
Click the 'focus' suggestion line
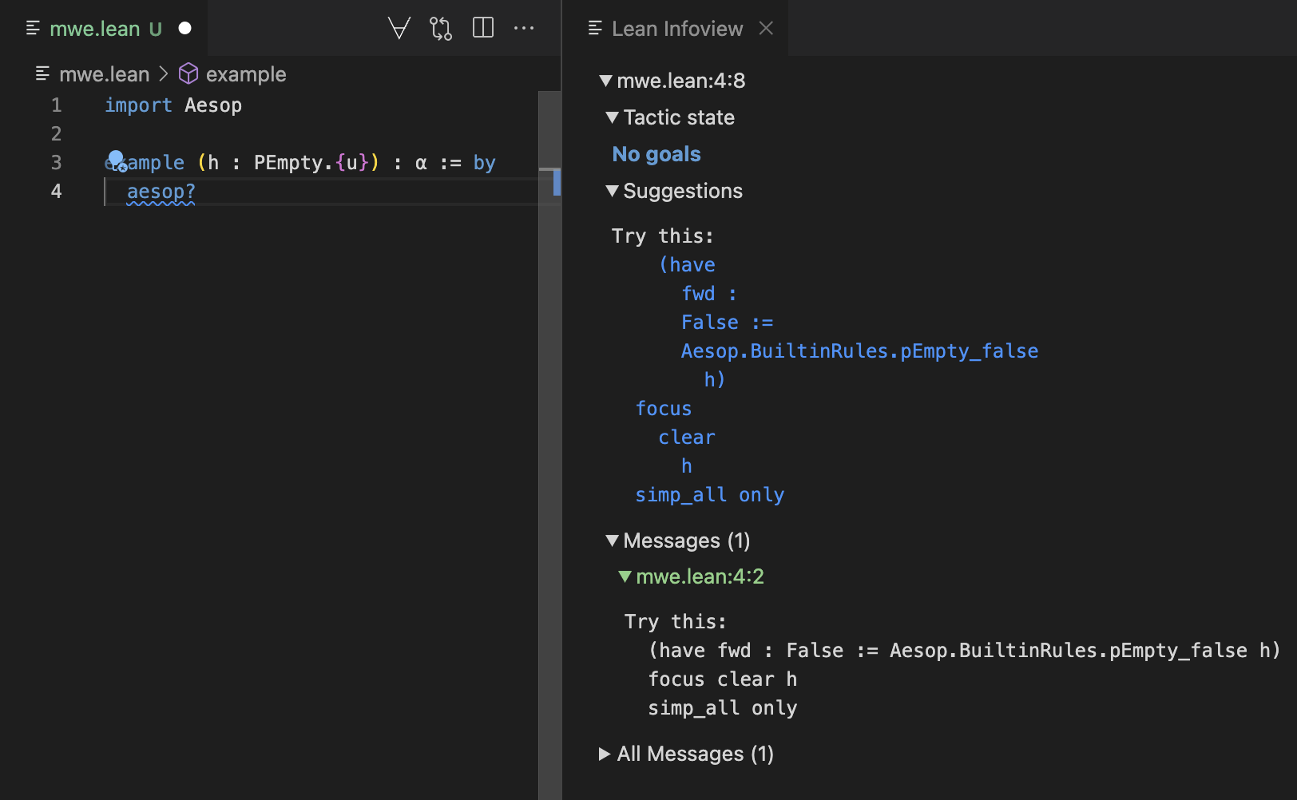pos(664,409)
